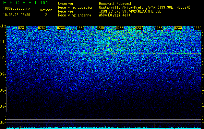Click the 0236 time marker
This screenshot has height=129, width=204.
[x=120, y=28]
